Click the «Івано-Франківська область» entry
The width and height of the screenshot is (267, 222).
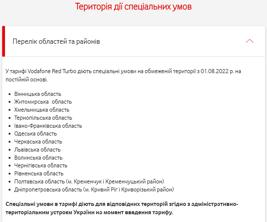click(48, 126)
